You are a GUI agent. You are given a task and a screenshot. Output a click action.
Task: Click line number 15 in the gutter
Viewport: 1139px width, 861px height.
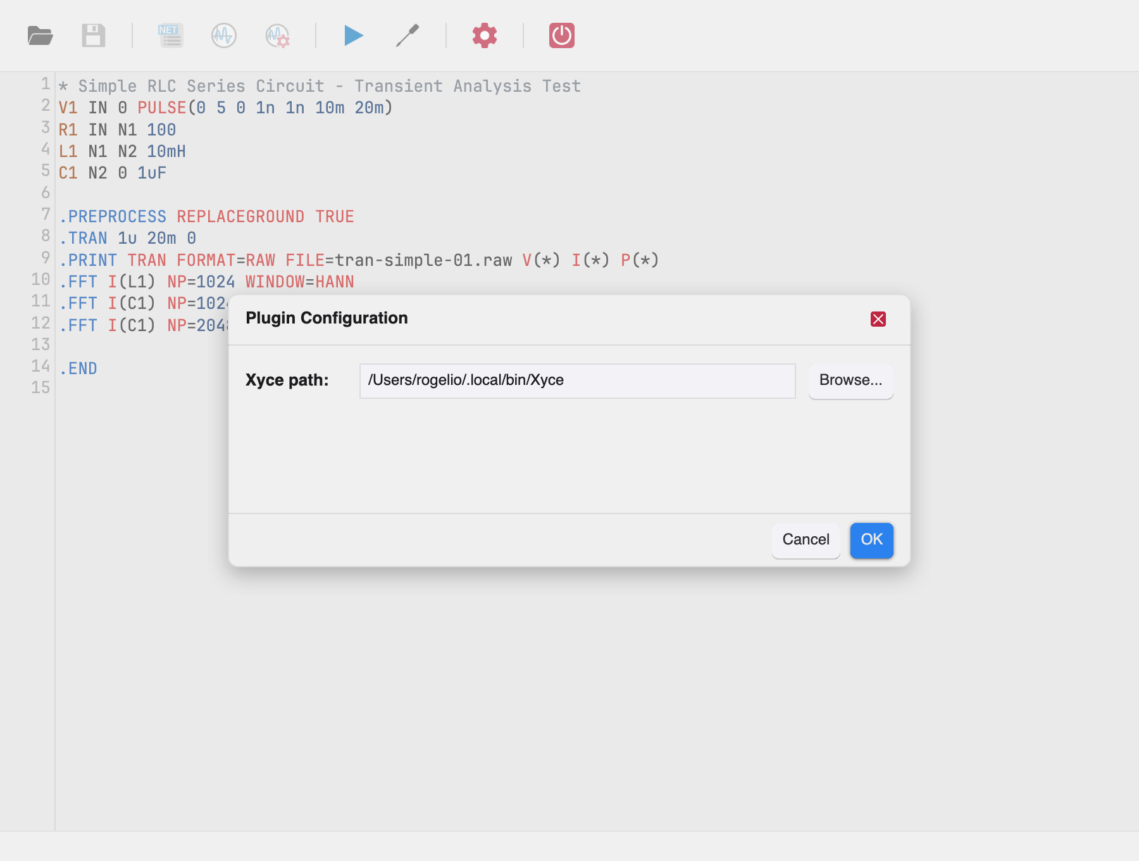coord(40,387)
